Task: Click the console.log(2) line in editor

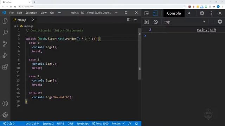Action: pyautogui.click(x=45, y=64)
